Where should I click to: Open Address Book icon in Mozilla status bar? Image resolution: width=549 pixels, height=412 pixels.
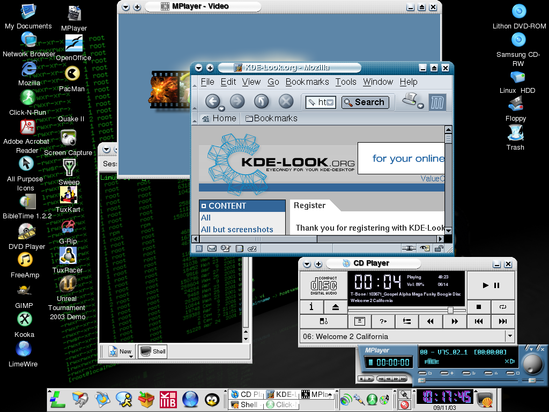(240, 248)
